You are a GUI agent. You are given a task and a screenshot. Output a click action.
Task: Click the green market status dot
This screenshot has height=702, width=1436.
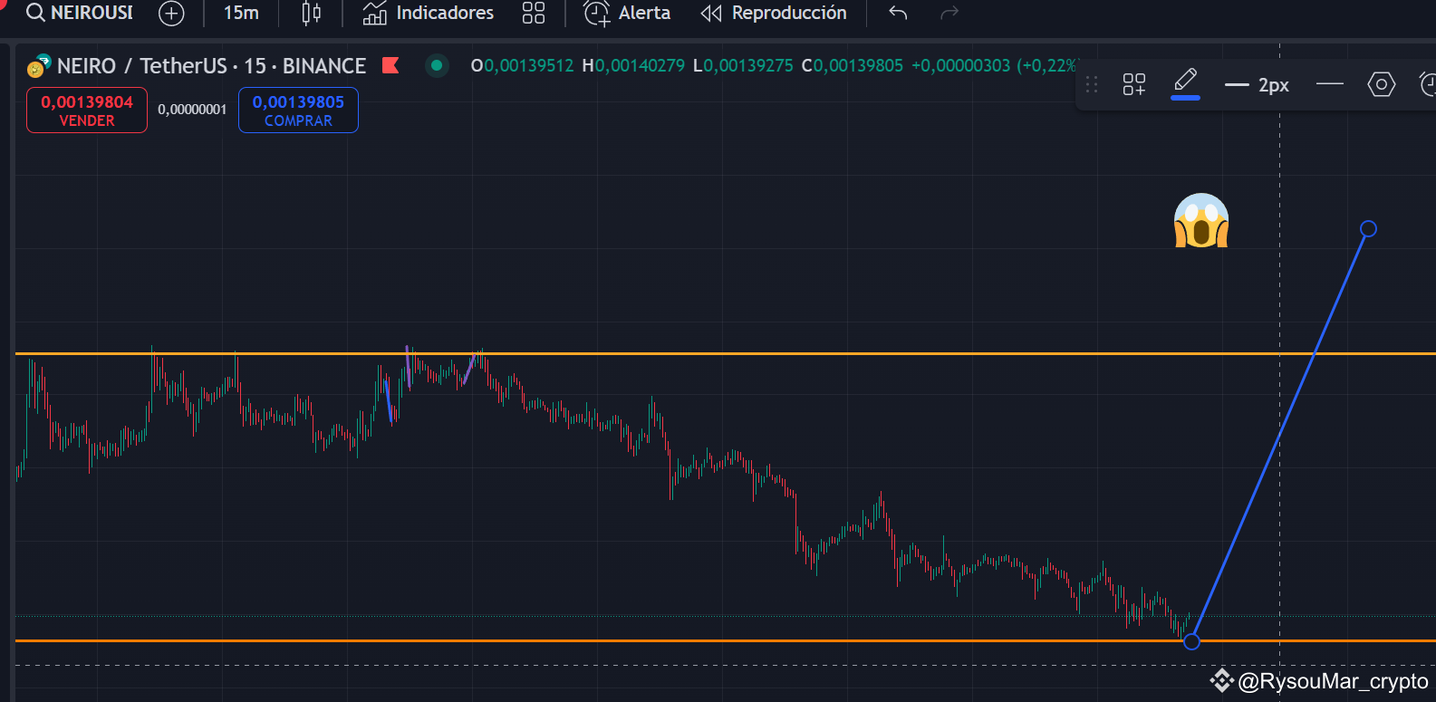(x=437, y=65)
